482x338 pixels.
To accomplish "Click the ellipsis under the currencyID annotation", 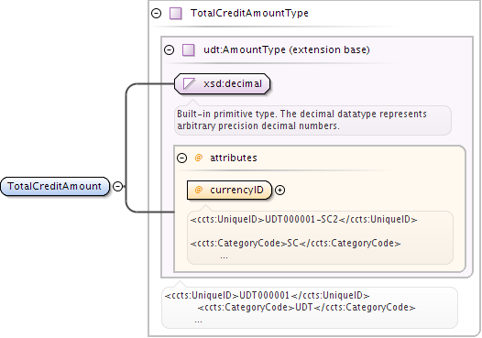I will (225, 256).
